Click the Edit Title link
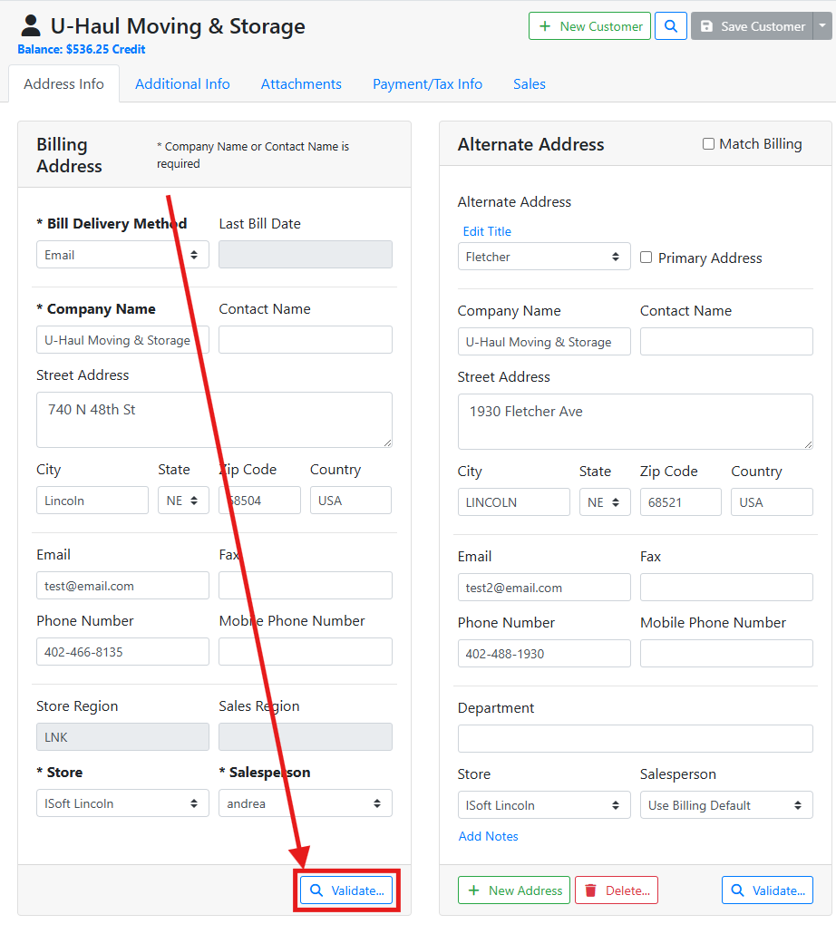The width and height of the screenshot is (836, 934). point(487,231)
